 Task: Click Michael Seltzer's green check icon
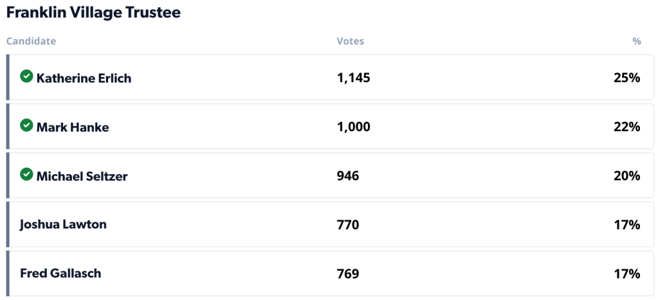click(x=26, y=174)
